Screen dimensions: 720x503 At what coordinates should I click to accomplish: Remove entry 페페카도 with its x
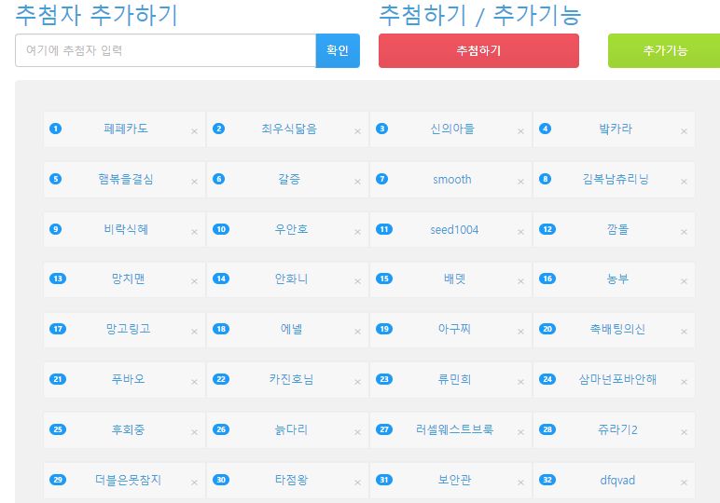click(x=194, y=131)
